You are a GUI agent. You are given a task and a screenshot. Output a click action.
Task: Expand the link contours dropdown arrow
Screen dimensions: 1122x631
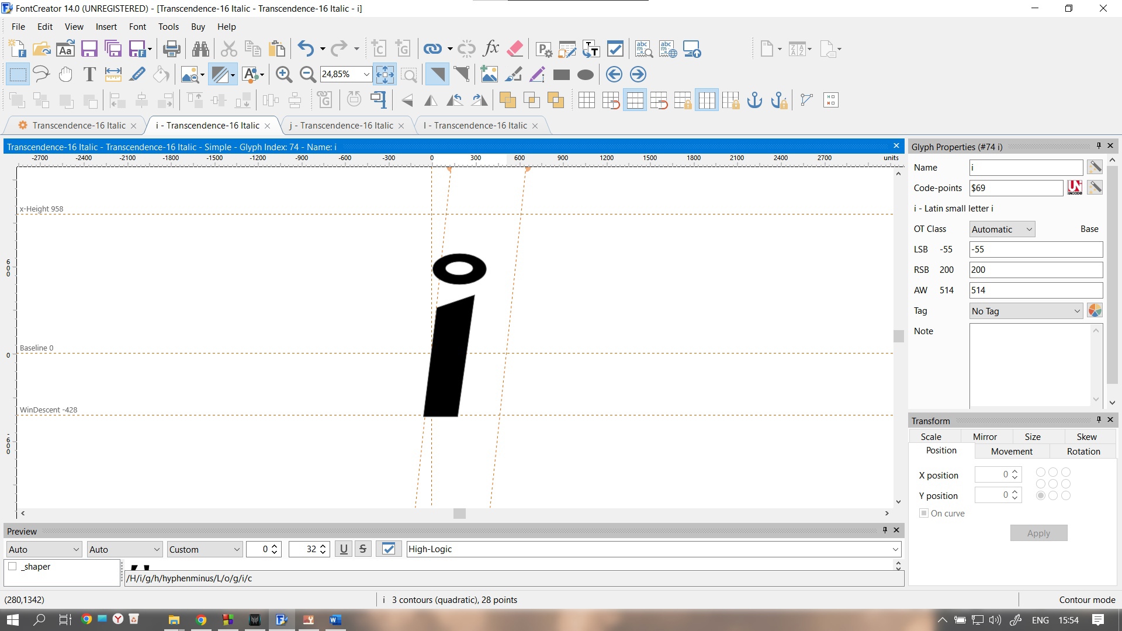450,49
